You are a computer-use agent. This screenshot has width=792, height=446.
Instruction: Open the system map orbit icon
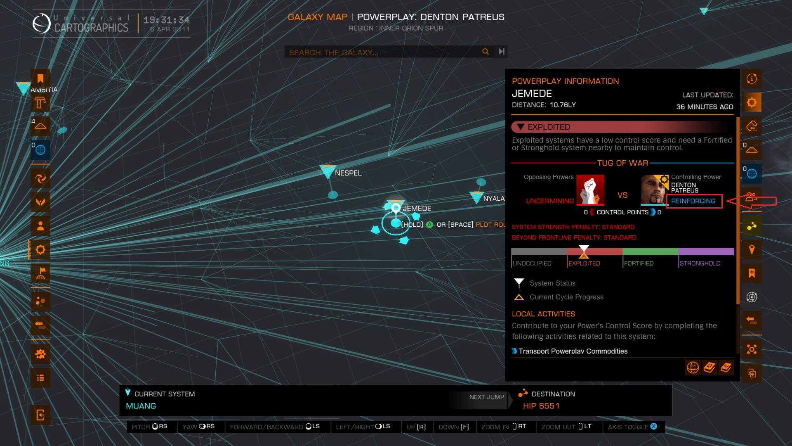752,297
